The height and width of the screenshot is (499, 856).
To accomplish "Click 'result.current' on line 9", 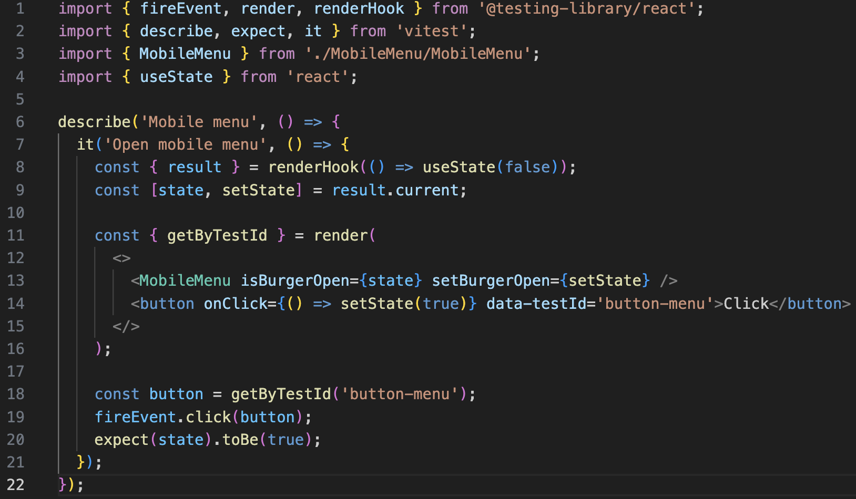I will 395,190.
